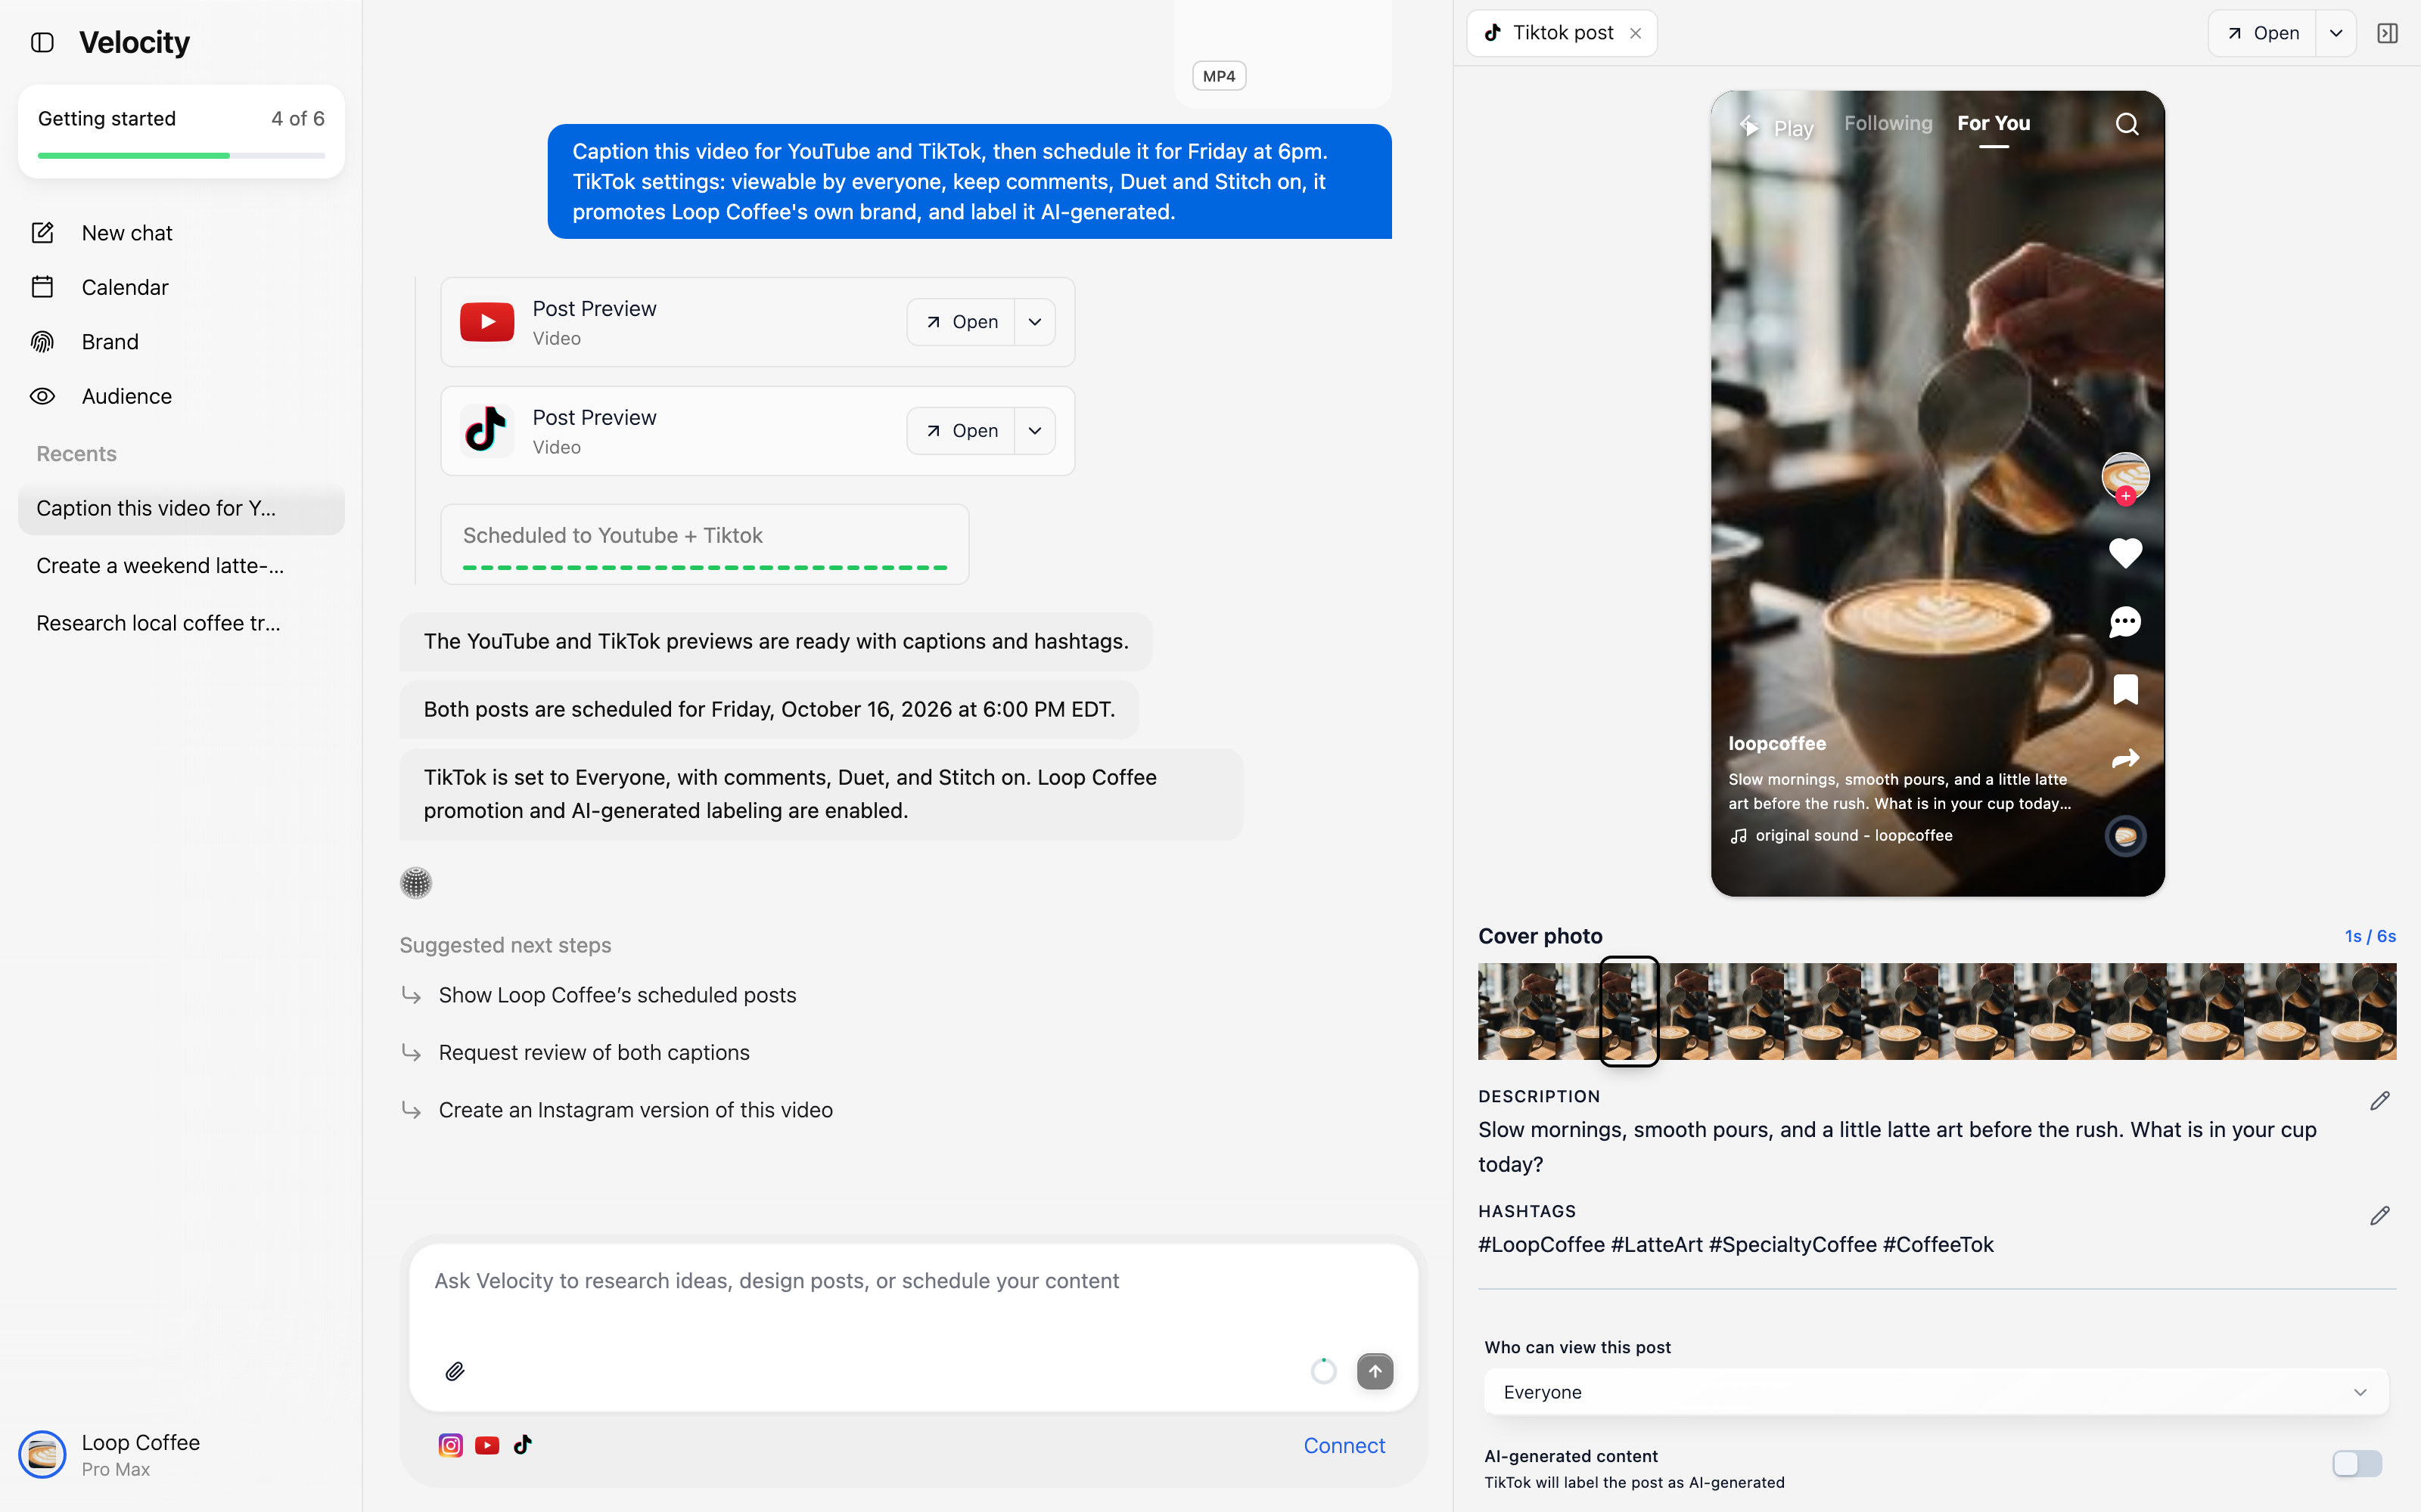Switch to the For You tab
2421x1512 pixels.
[x=1993, y=123]
